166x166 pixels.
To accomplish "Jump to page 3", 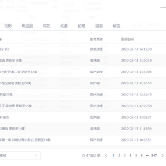I will click(x=125, y=156).
